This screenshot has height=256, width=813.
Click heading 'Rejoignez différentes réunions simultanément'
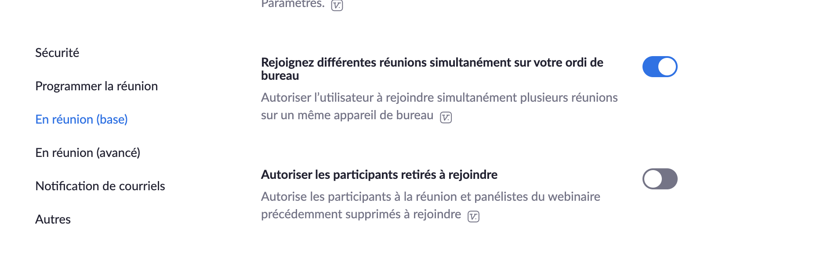click(432, 63)
